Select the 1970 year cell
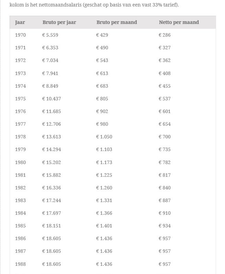 coord(20,35)
